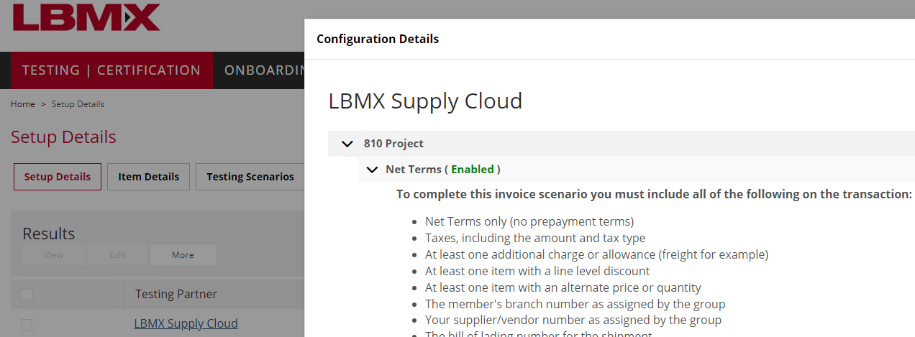Viewport: 915px width, 337px height.
Task: Open the Testing | Certification tab
Action: pyautogui.click(x=111, y=70)
